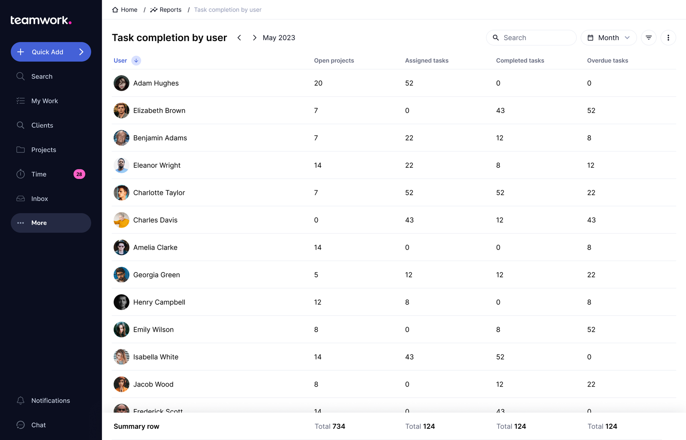The image size is (686, 440).
Task: Open the Inbox
Action: (39, 199)
